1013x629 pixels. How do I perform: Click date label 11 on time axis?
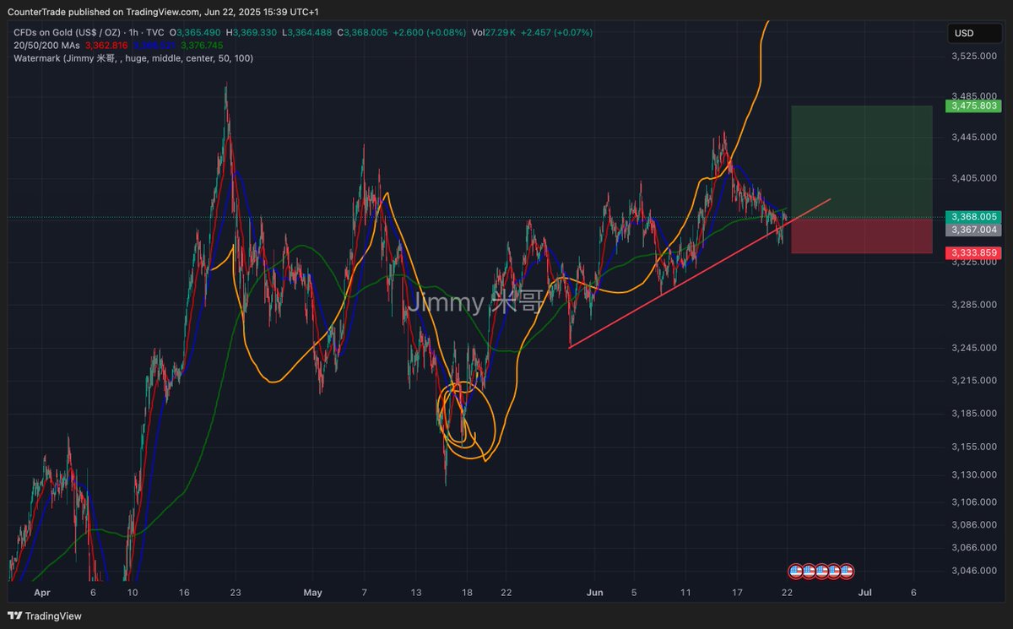(685, 593)
